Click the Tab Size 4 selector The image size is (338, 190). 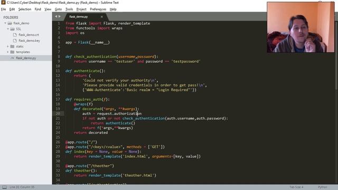point(296,187)
